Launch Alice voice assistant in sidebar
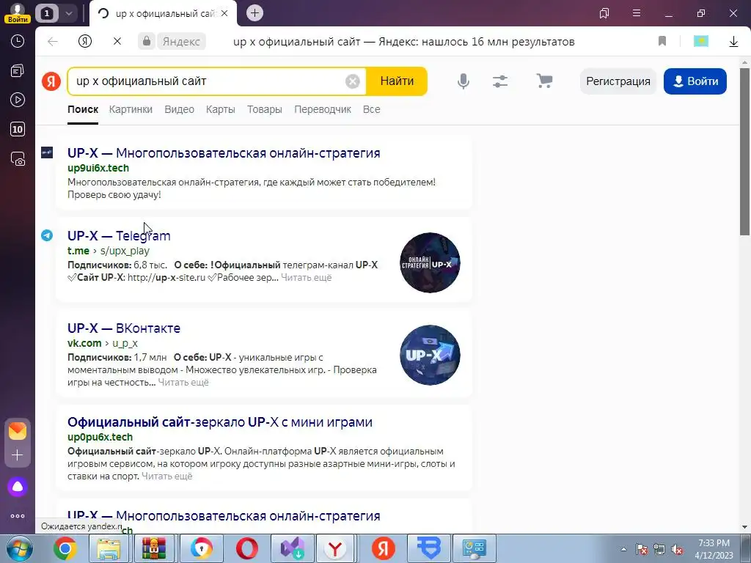 pos(18,487)
